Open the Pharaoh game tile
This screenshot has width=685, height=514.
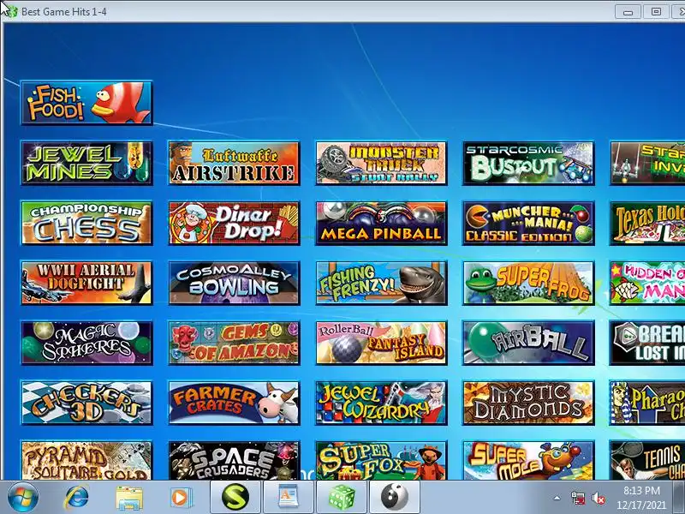[x=647, y=403]
